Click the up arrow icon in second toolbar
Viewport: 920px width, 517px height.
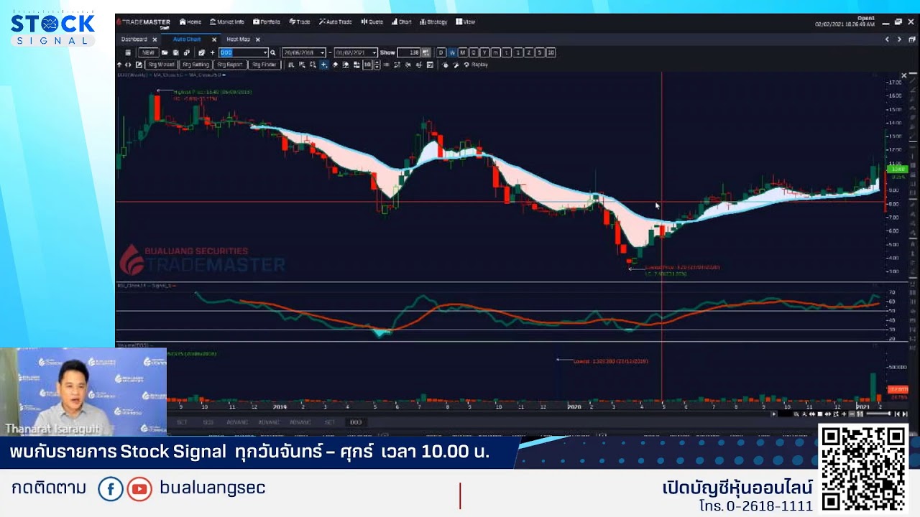119,65
